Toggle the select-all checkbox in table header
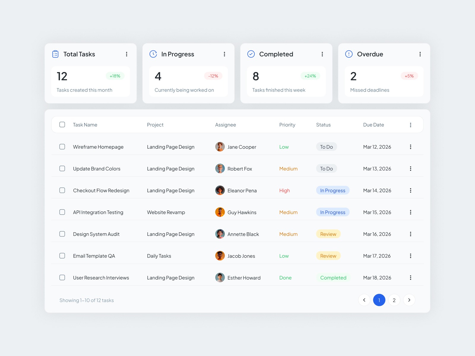 point(62,125)
